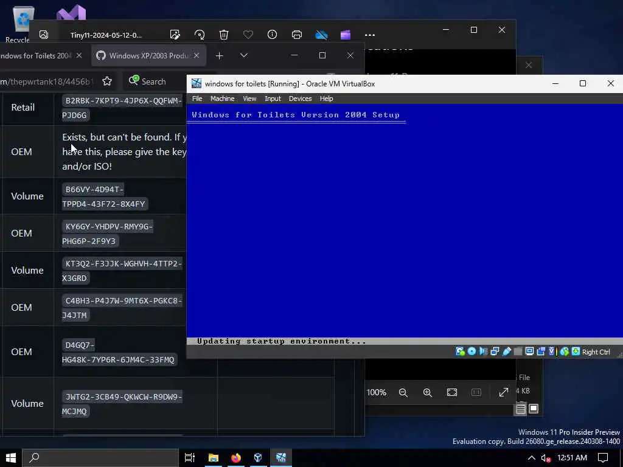The image size is (623, 467).
Task: Open the Devices menu in VirtualBox
Action: [x=300, y=99]
